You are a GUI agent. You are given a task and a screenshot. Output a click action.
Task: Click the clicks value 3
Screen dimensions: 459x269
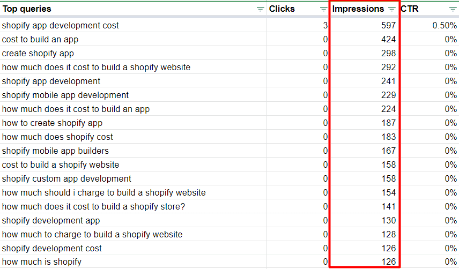(x=325, y=26)
